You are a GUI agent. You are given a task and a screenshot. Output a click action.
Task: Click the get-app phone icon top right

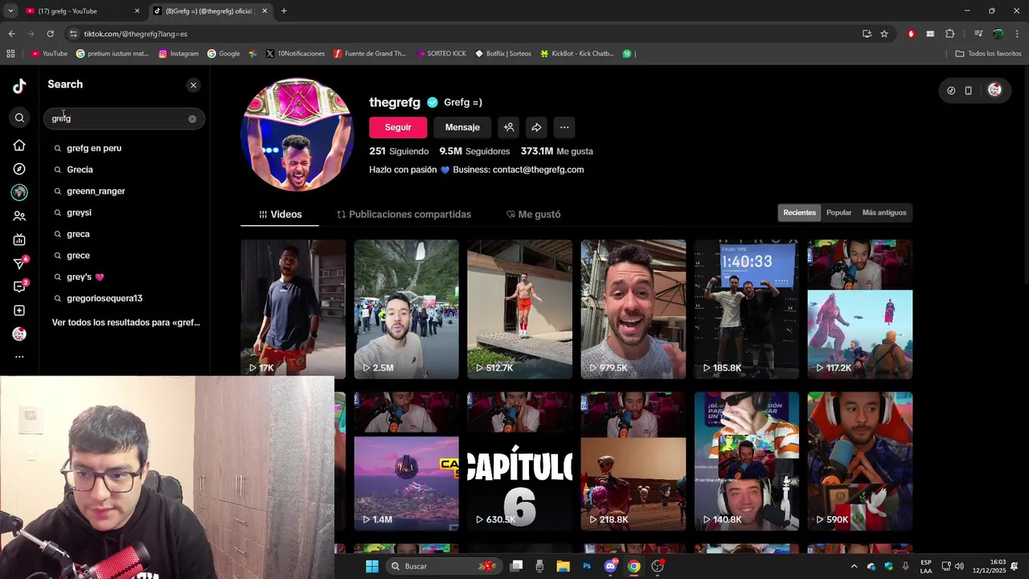pyautogui.click(x=968, y=90)
